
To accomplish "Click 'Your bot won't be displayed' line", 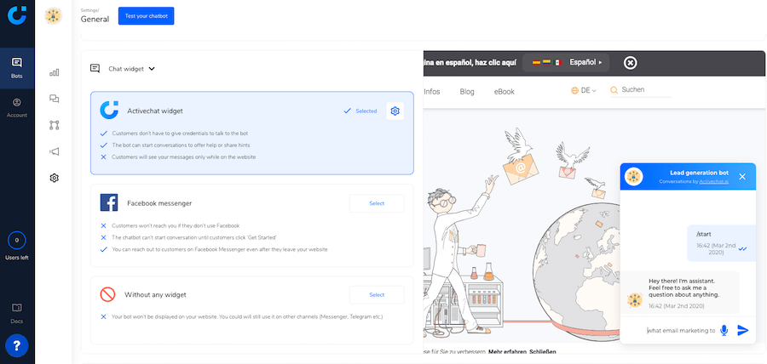I will click(x=247, y=316).
